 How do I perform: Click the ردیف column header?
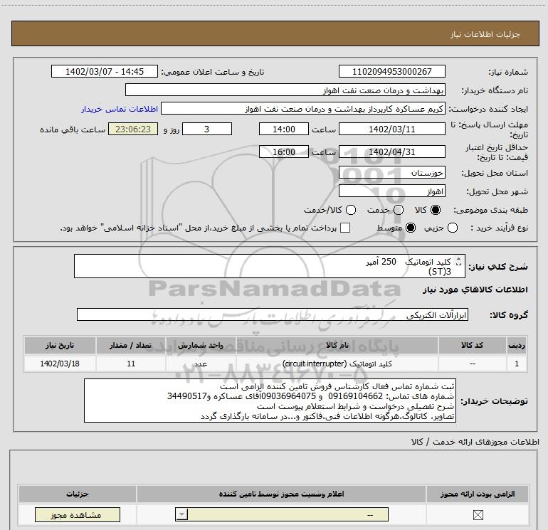[x=517, y=345]
